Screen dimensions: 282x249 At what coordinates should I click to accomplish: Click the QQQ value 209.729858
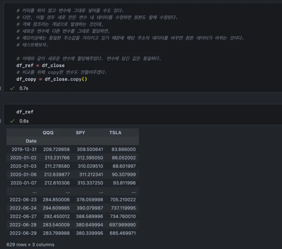click(x=56, y=149)
